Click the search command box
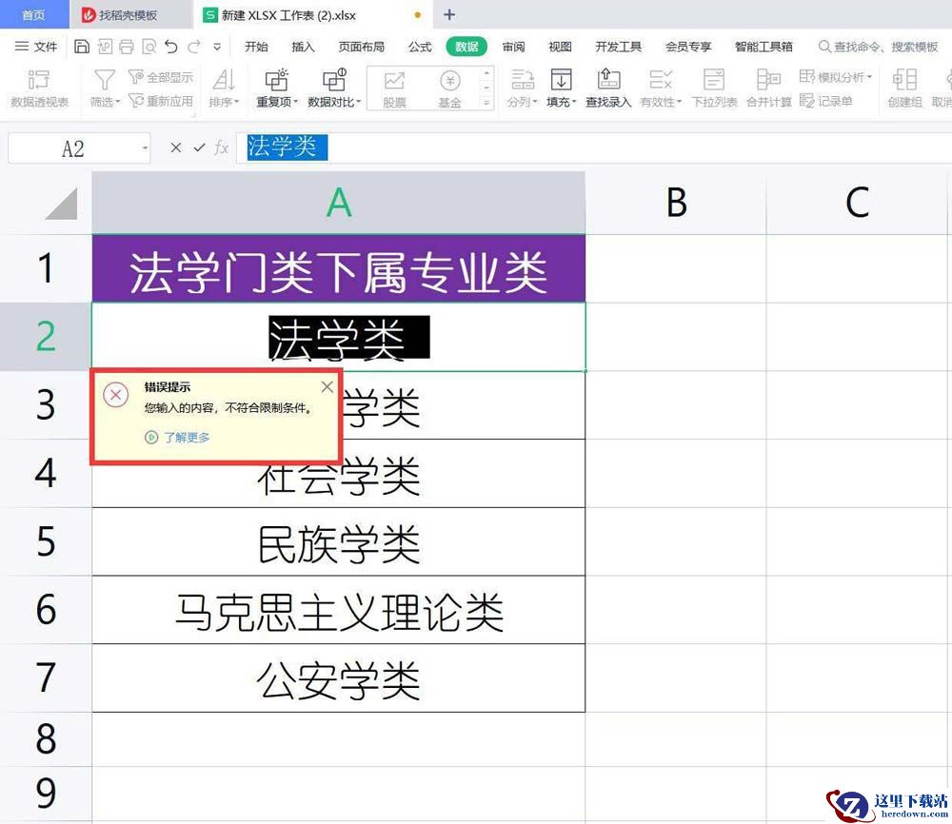The image size is (952, 824). point(878,47)
